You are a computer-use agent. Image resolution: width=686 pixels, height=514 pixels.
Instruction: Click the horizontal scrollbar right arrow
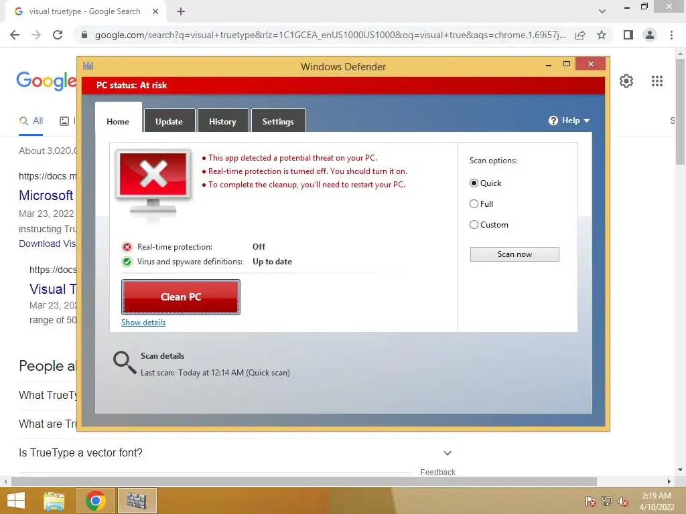click(x=669, y=481)
